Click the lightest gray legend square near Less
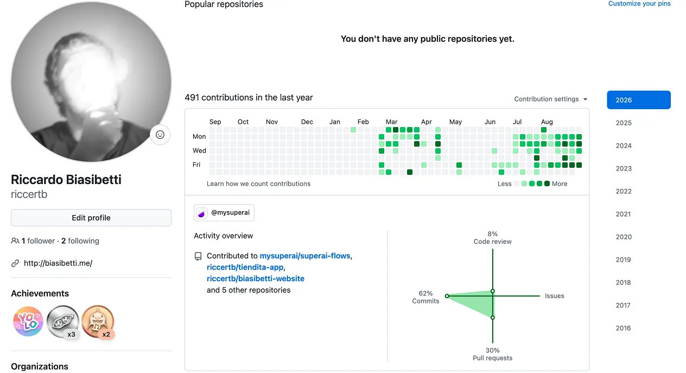Screen dimensions: 686x373 tap(517, 184)
